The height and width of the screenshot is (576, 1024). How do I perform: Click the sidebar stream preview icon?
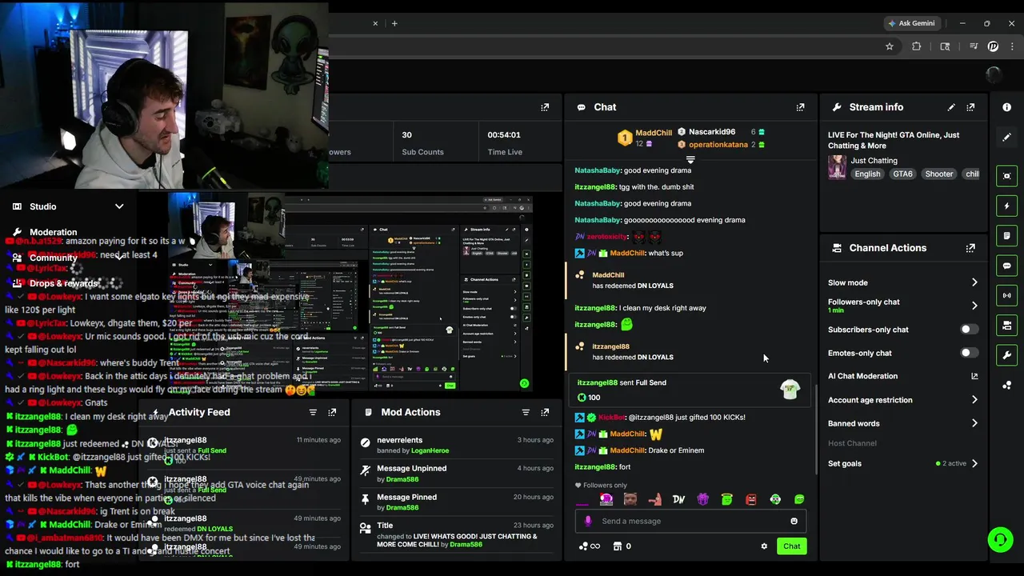point(1006,176)
